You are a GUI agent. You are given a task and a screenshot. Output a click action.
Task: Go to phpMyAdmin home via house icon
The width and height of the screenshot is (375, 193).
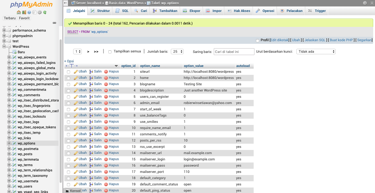(18, 12)
